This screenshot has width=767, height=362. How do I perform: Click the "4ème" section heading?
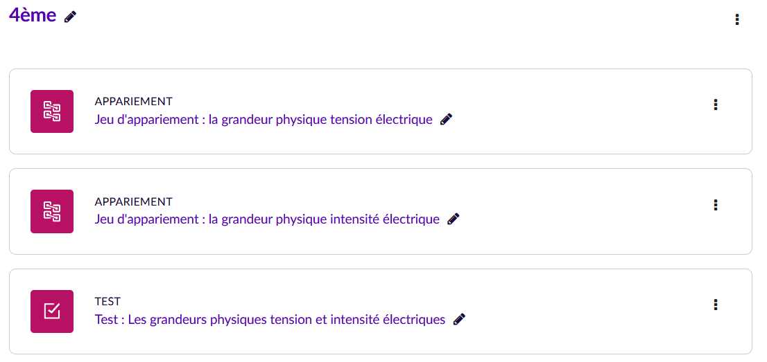click(33, 15)
